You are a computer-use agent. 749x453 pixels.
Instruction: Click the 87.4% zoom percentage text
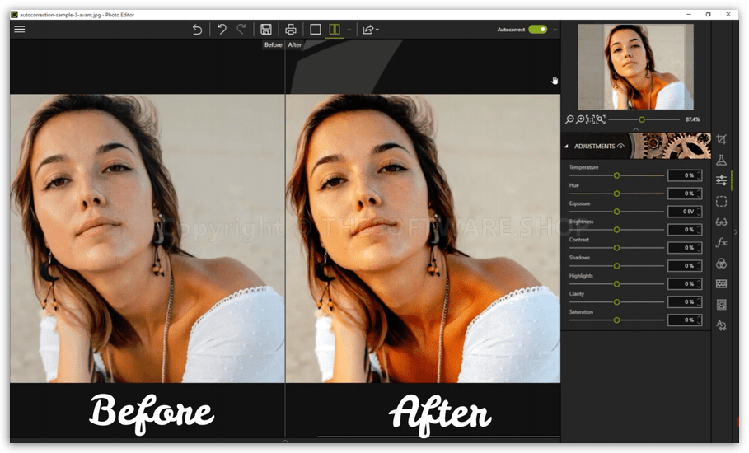click(x=692, y=119)
